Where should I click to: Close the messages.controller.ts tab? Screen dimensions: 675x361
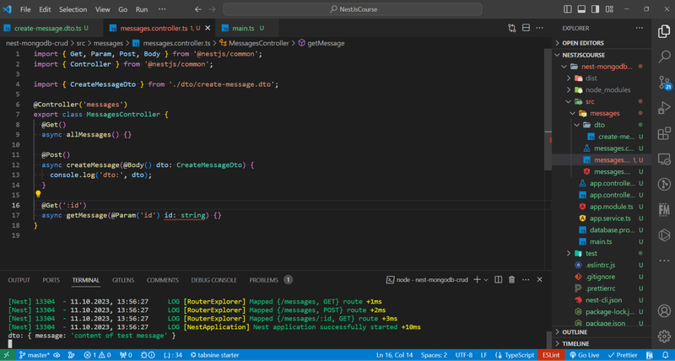point(208,28)
